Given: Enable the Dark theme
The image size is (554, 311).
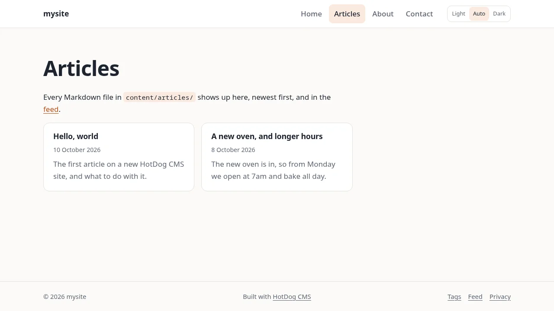Looking at the screenshot, I should coord(499,14).
